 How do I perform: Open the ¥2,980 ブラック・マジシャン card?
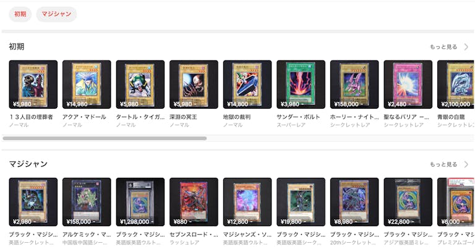coord(33,202)
